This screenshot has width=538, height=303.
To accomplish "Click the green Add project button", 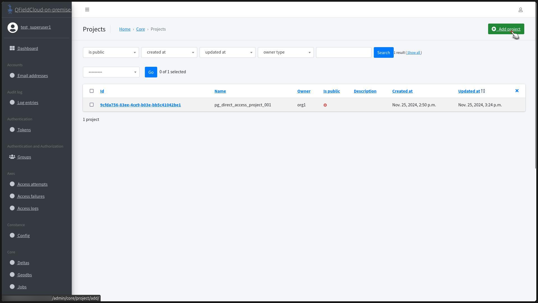I will click(506, 29).
